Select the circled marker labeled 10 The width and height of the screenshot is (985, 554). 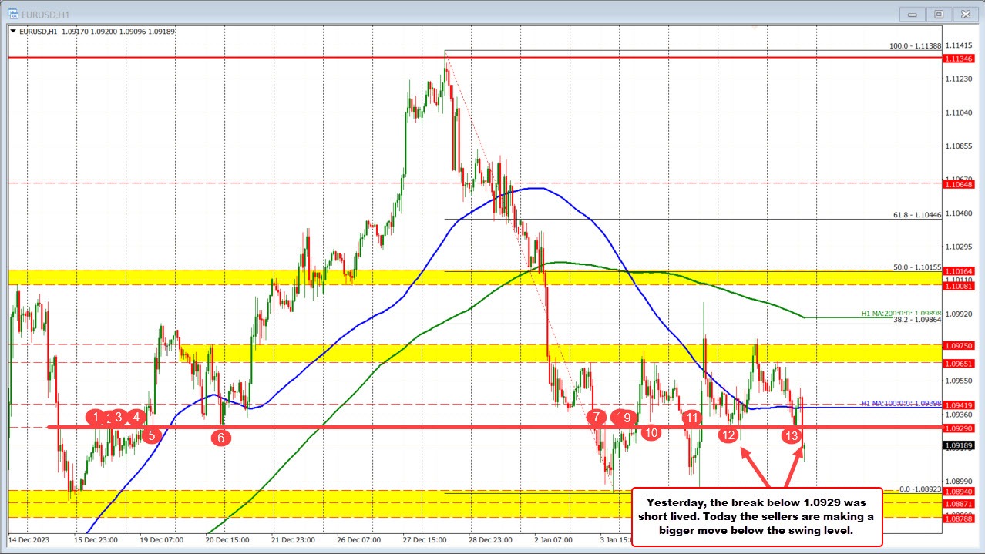(x=651, y=433)
